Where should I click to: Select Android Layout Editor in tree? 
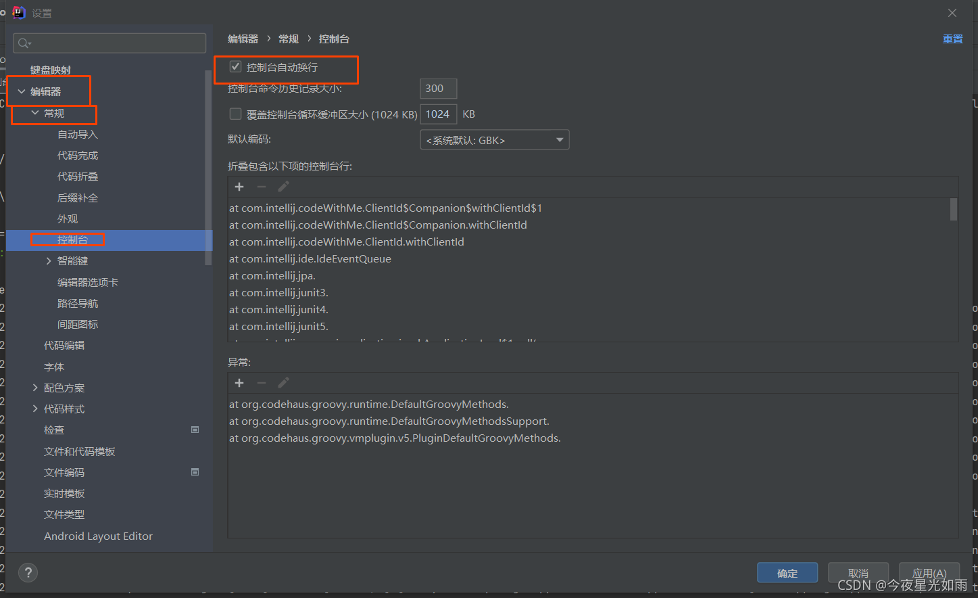[98, 536]
